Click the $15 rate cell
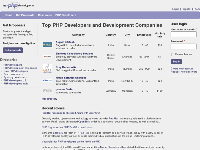This screenshot has width=200, height=150. click(160, 45)
